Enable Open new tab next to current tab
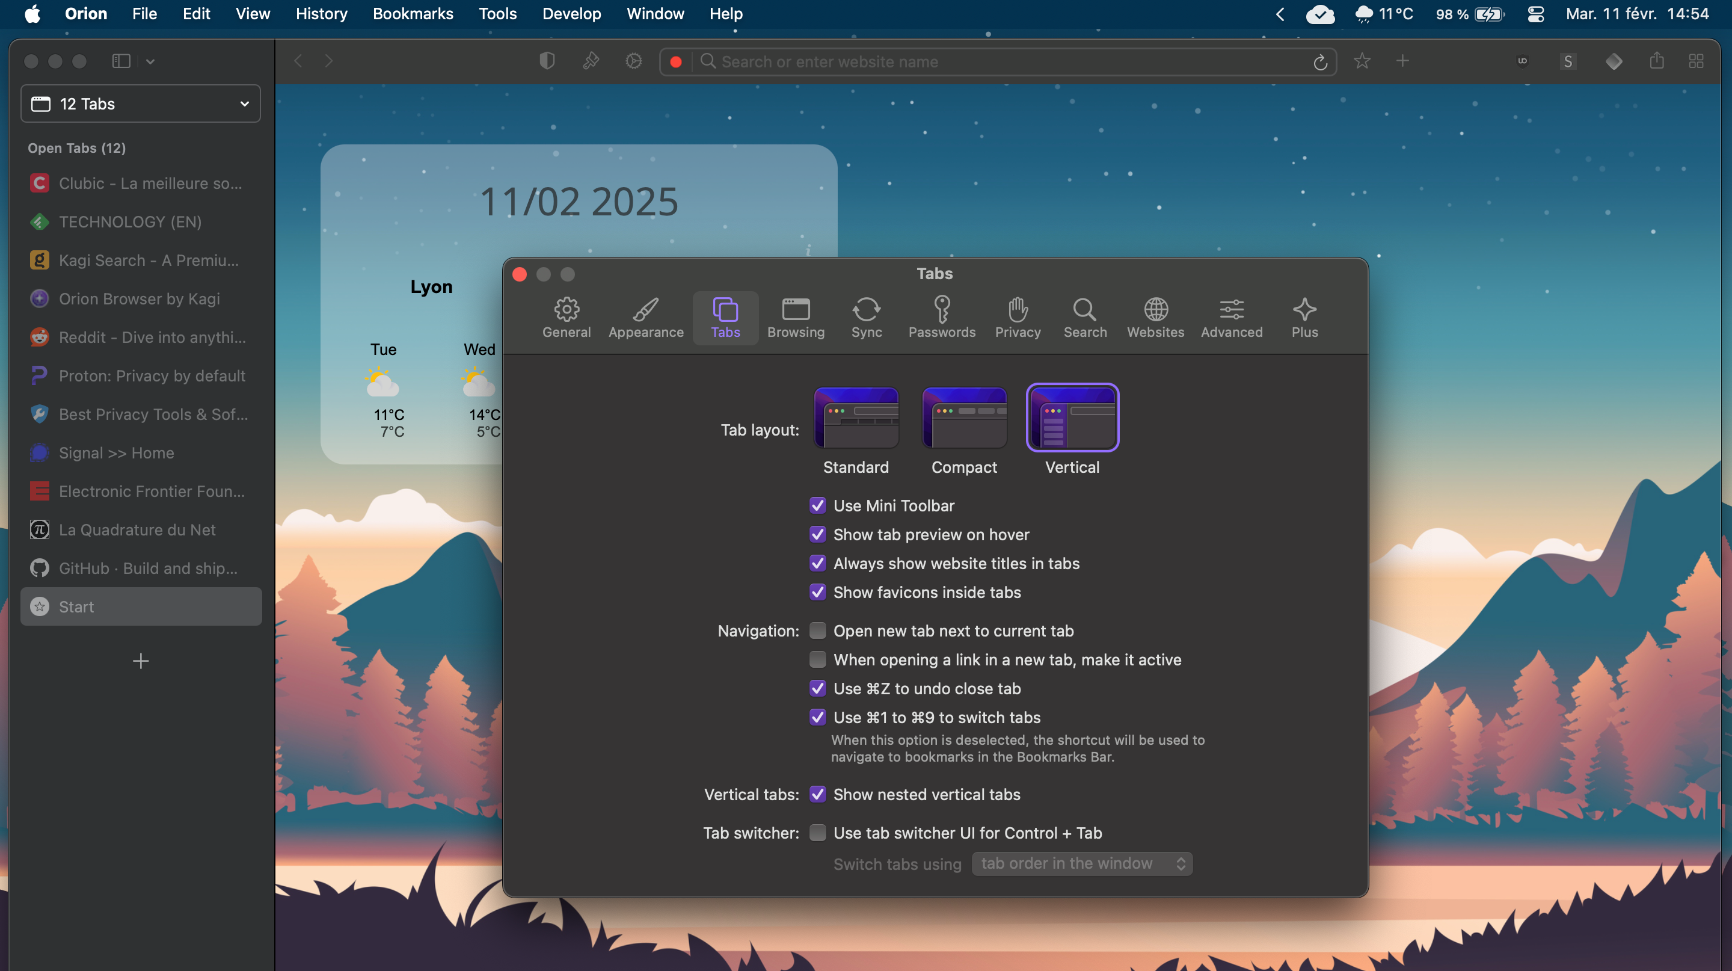This screenshot has width=1732, height=971. 818,630
